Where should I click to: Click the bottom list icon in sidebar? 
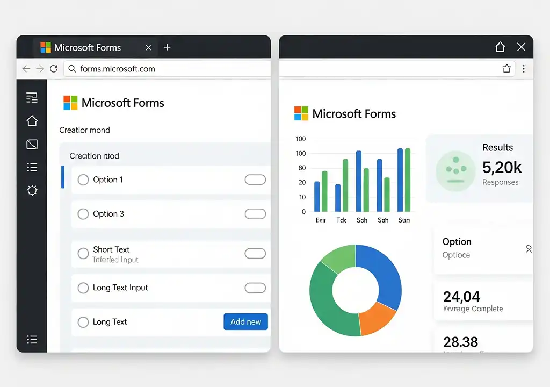32,340
